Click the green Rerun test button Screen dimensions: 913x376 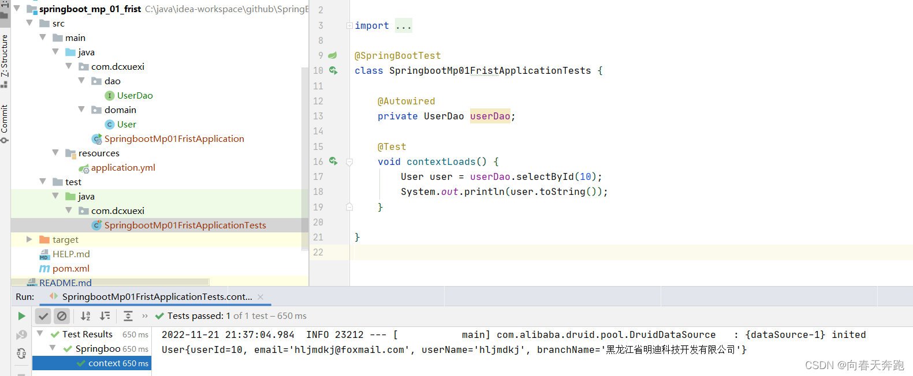point(21,316)
